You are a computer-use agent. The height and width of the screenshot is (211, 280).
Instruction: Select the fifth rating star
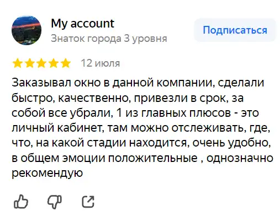pyautogui.click(x=66, y=63)
